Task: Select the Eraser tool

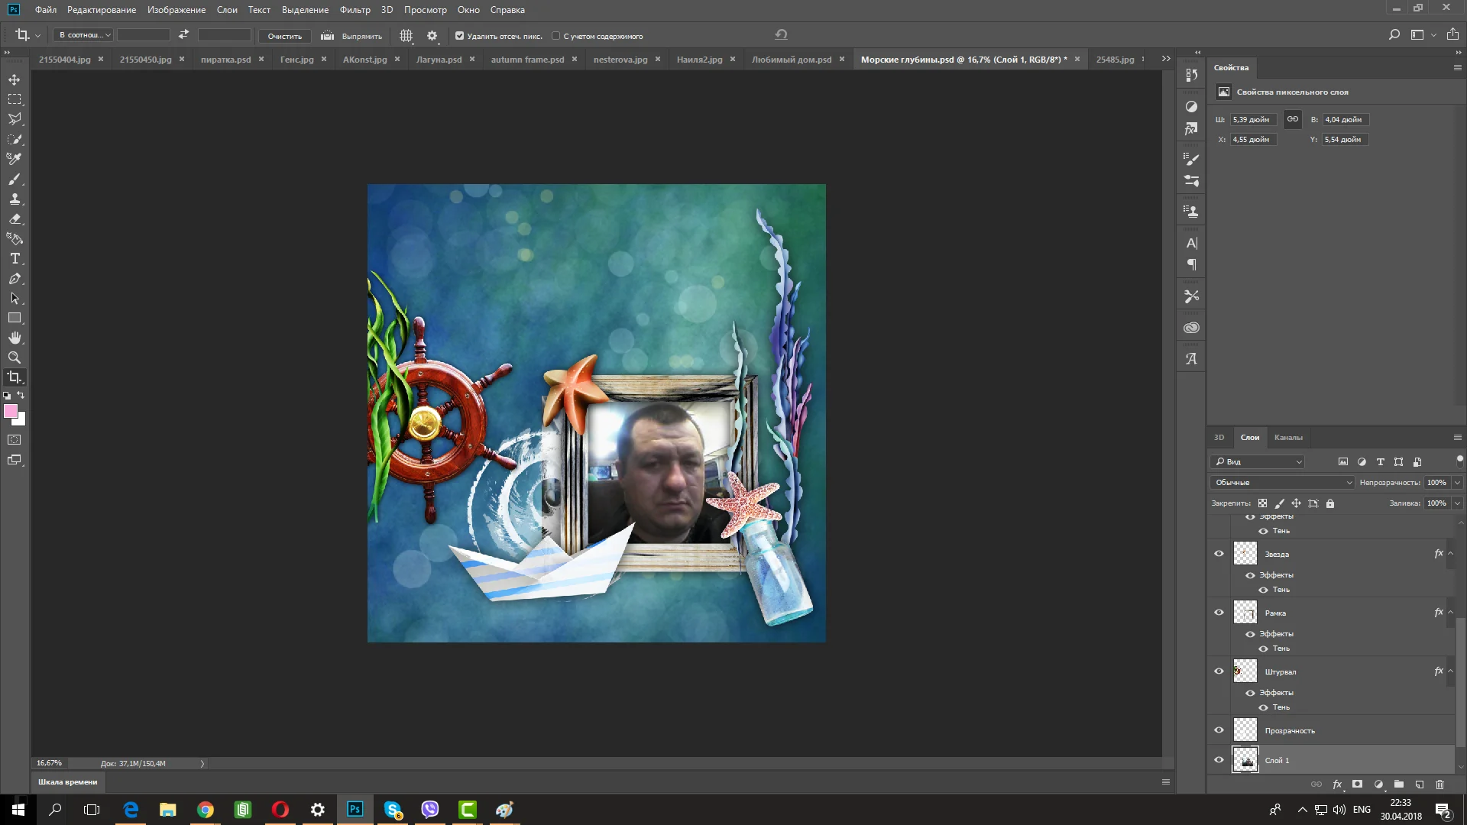Action: click(15, 219)
